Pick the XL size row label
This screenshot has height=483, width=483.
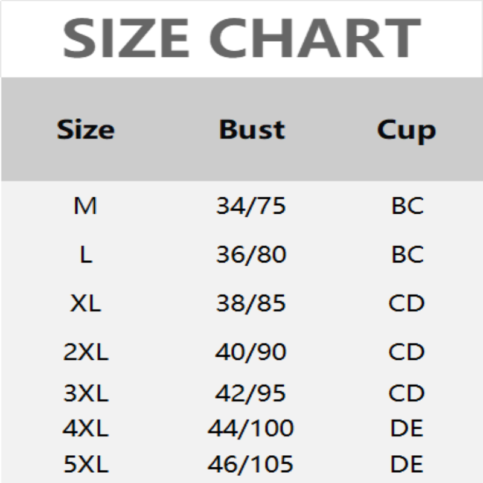[85, 303]
